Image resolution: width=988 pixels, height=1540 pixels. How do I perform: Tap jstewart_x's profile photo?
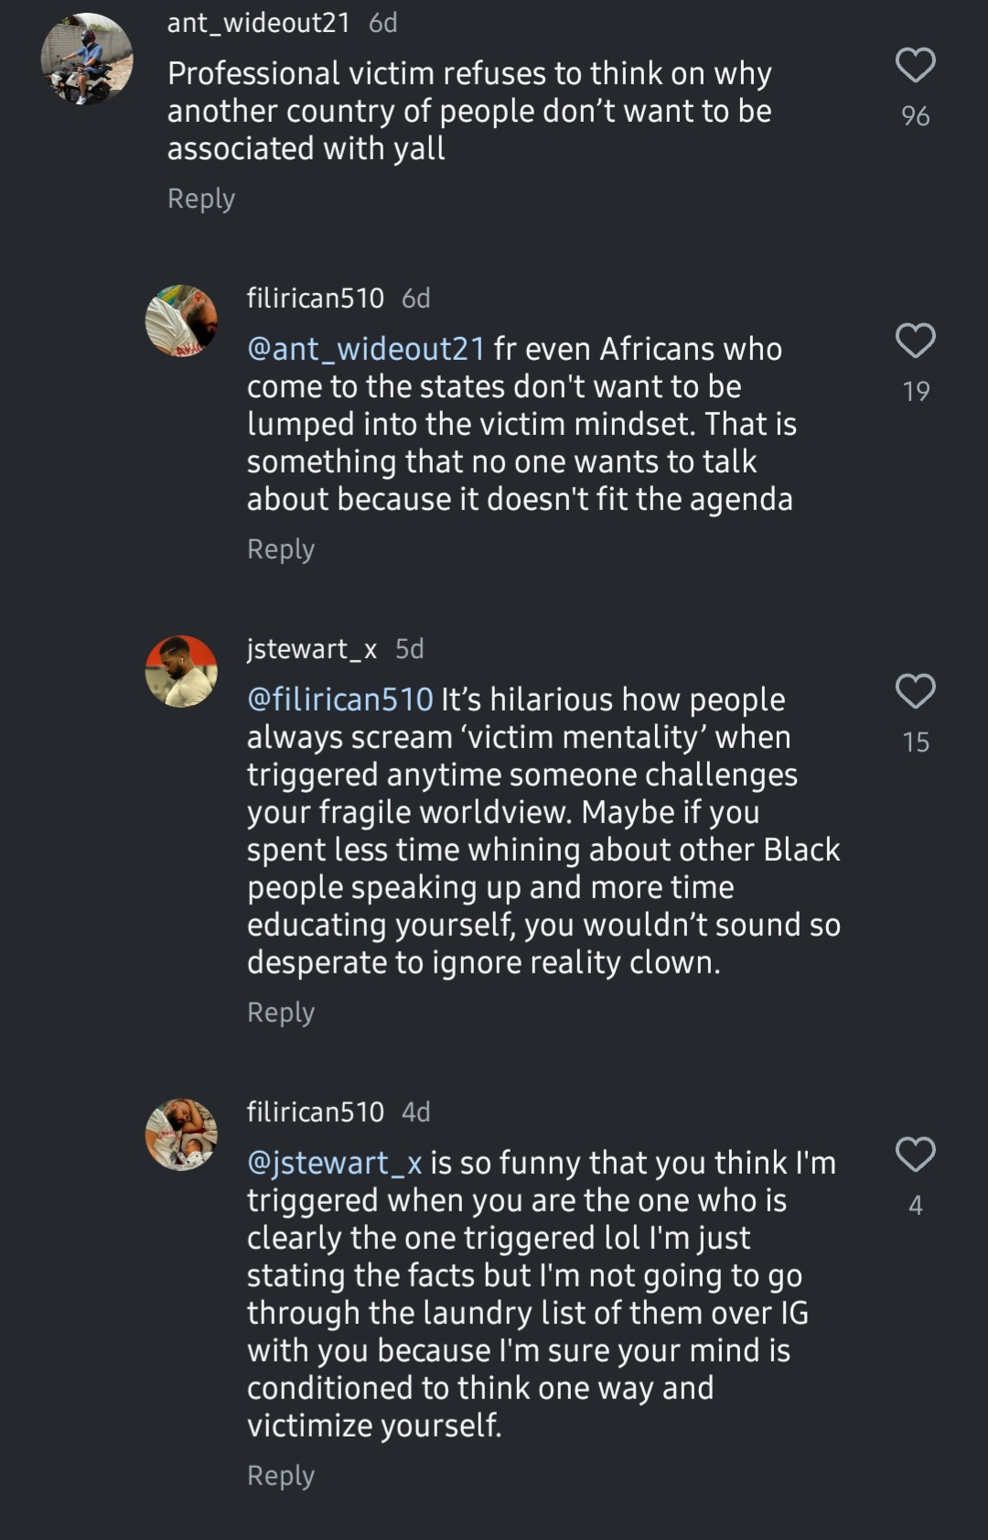point(181,671)
